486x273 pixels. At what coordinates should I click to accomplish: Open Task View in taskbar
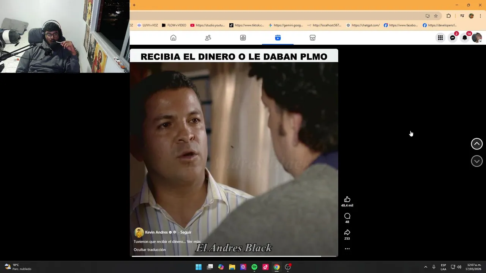click(210, 267)
